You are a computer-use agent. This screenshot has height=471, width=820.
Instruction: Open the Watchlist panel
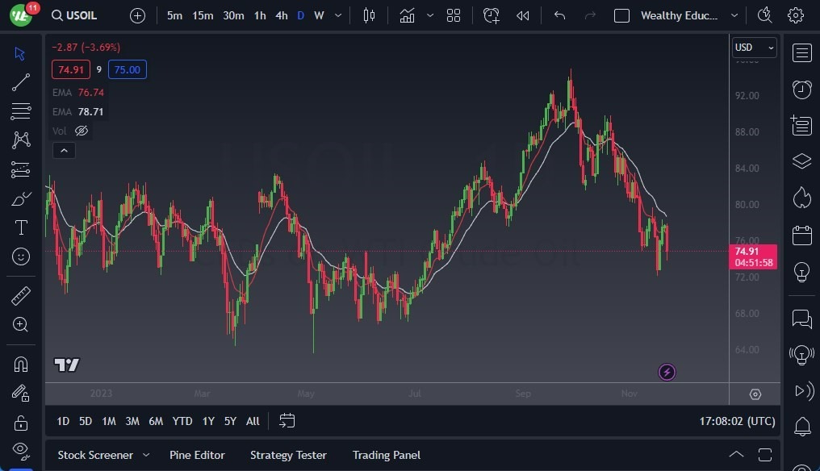(x=801, y=52)
